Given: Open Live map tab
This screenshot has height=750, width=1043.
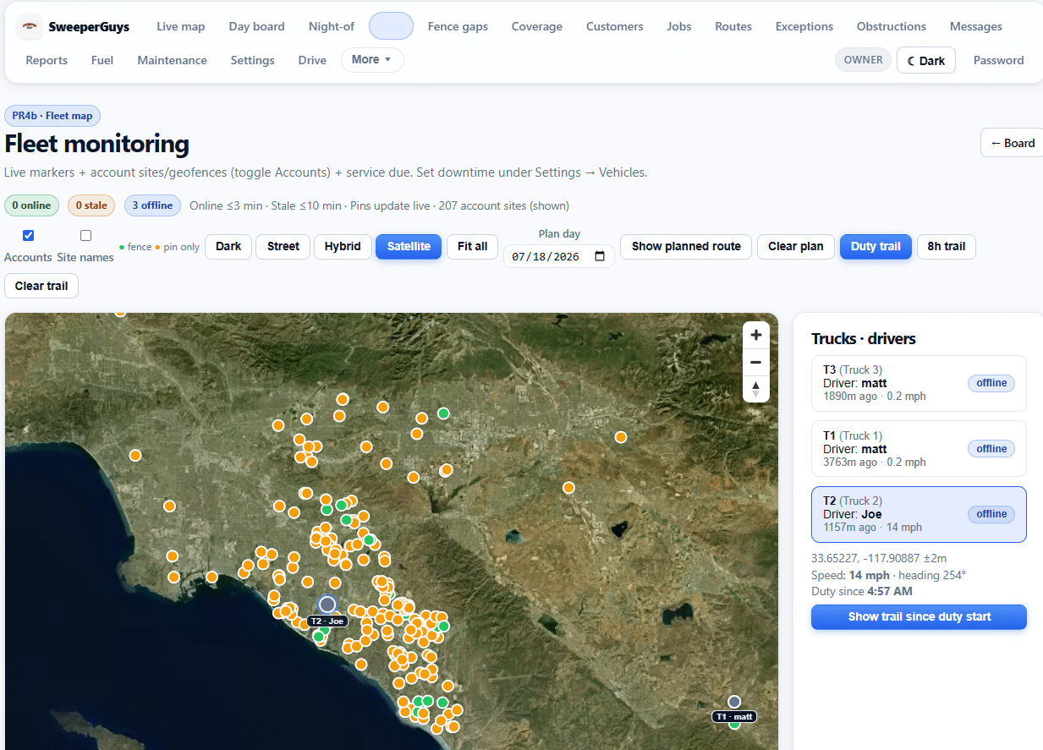Looking at the screenshot, I should tap(181, 26).
